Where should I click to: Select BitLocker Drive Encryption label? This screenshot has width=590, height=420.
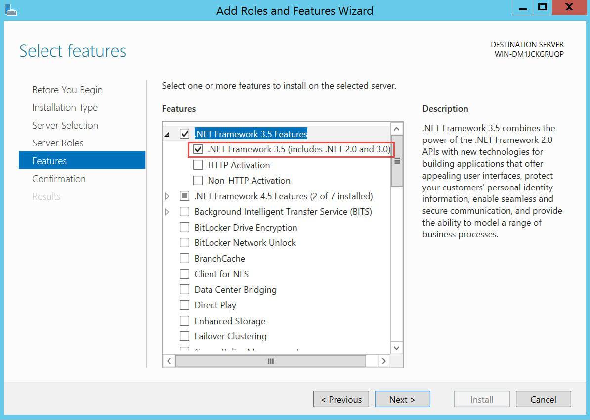[x=246, y=228]
